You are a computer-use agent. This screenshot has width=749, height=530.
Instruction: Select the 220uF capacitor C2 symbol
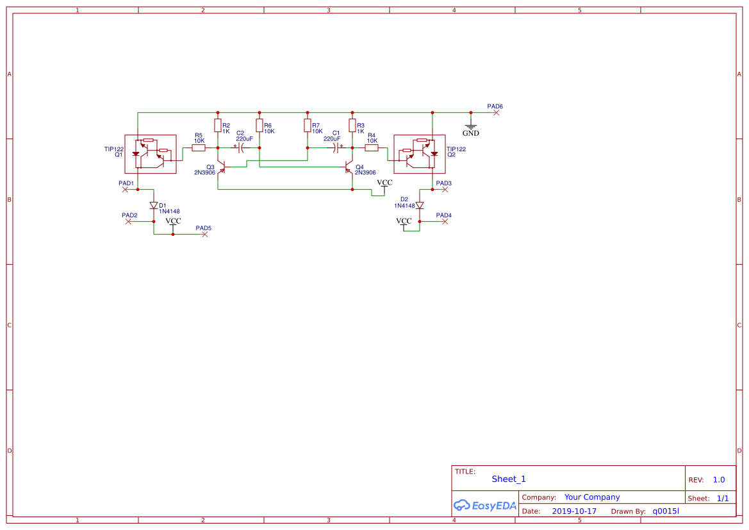coord(242,147)
